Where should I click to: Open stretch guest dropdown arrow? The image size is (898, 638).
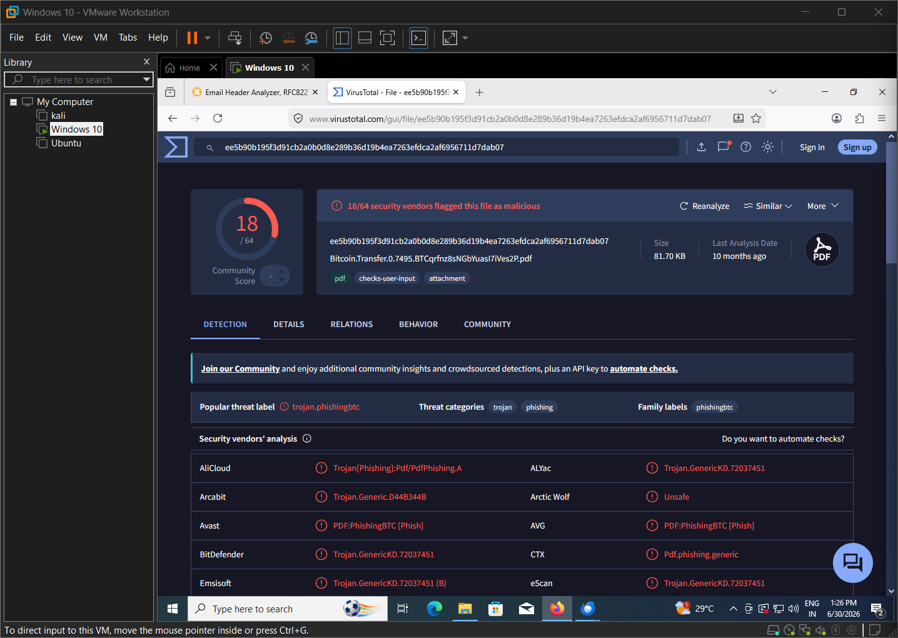(x=465, y=38)
